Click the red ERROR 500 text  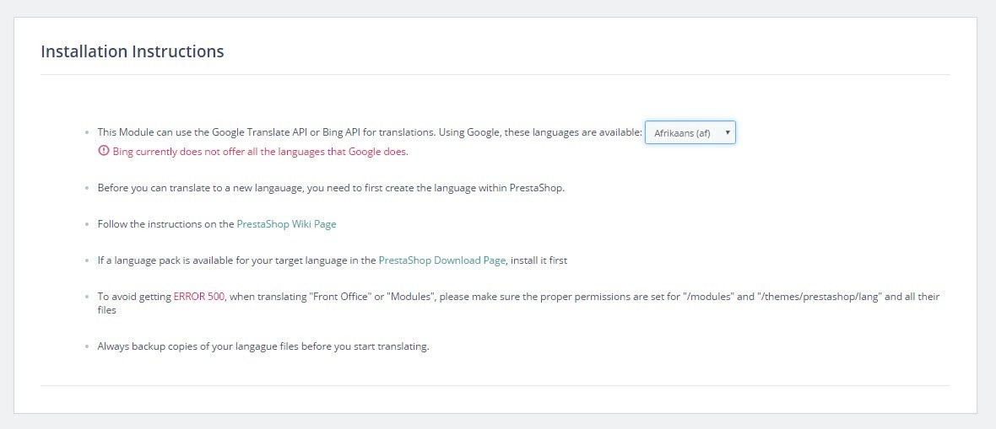pyautogui.click(x=199, y=297)
